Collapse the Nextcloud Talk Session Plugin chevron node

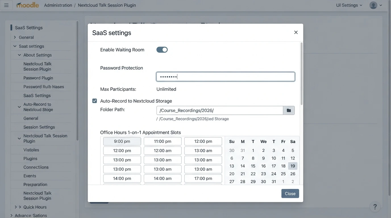pyautogui.click(x=19, y=139)
